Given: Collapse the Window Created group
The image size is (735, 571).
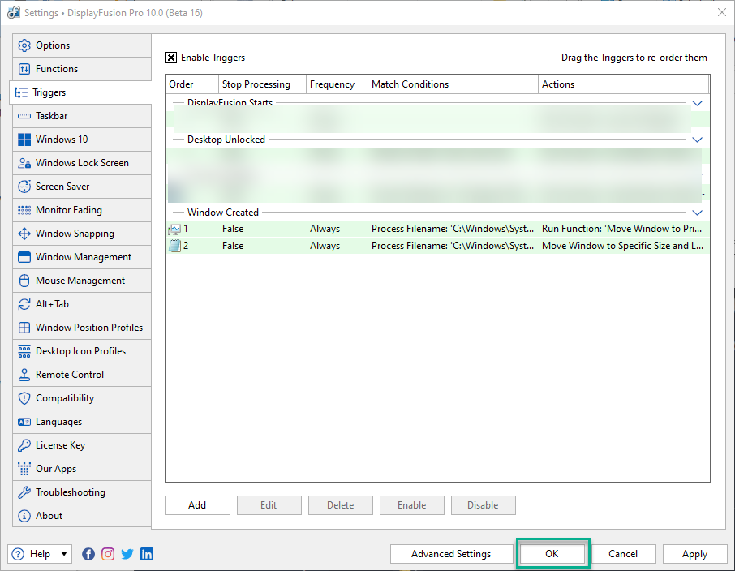Looking at the screenshot, I should coord(697,213).
